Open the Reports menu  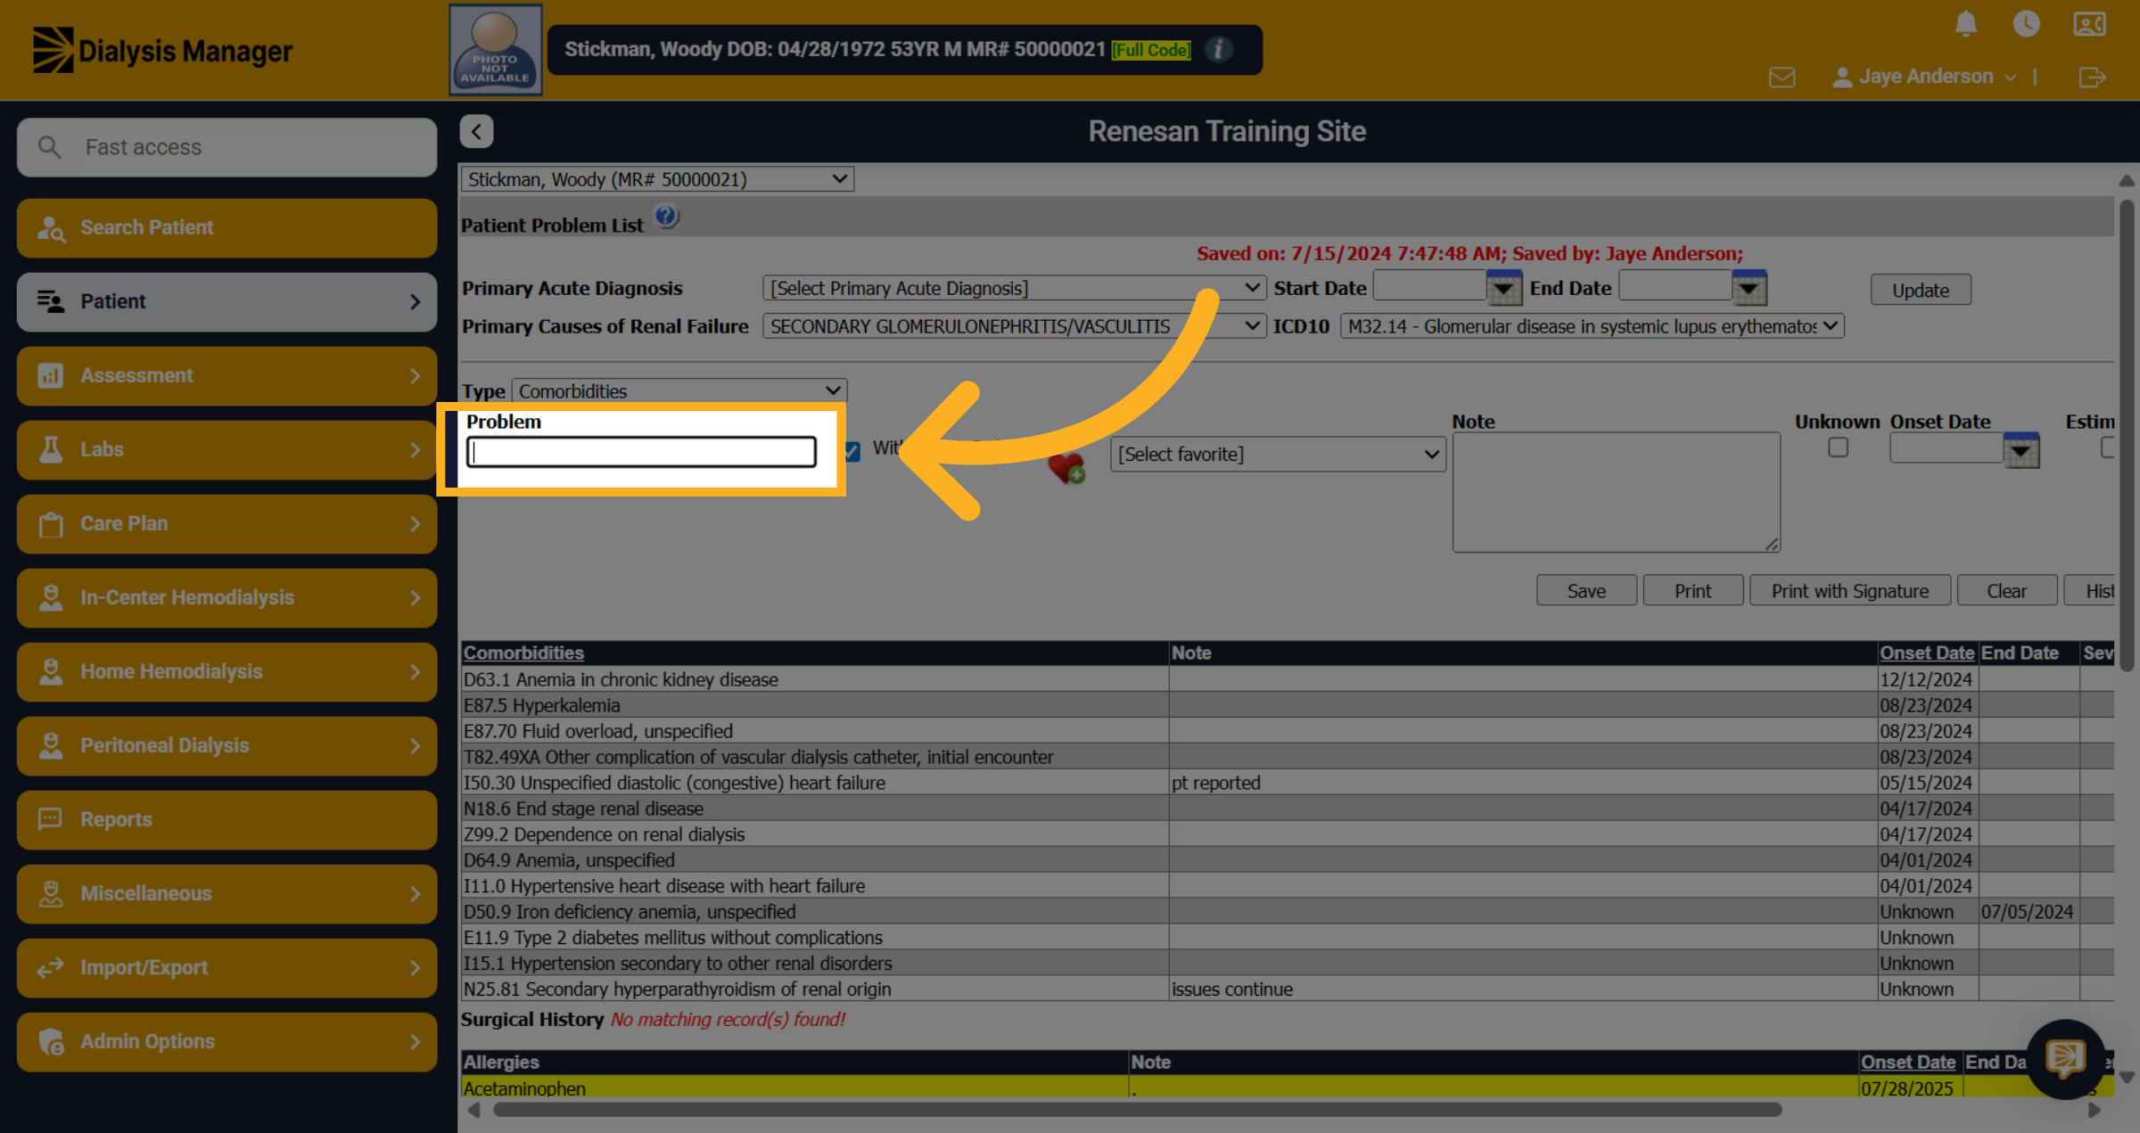click(226, 819)
